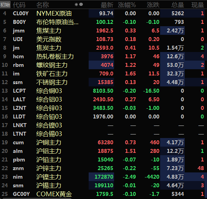Click the 现量 column header
This screenshot has width=207, height=199.
point(198,5)
